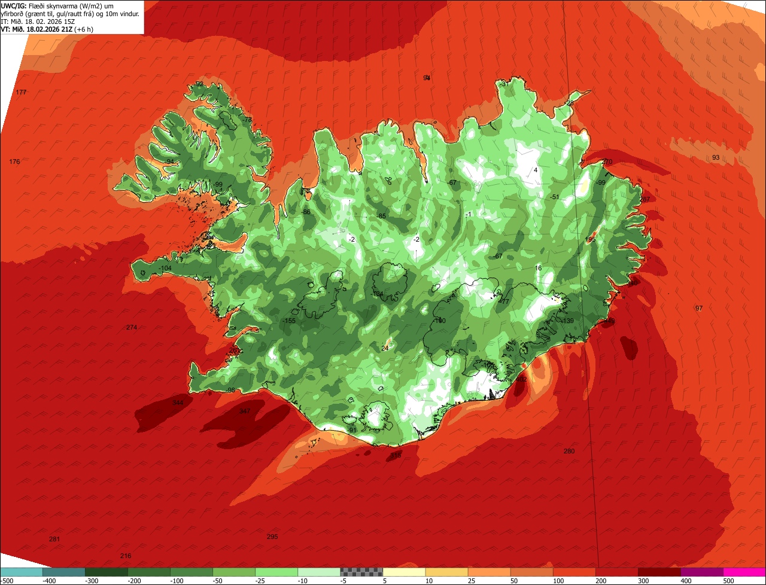Select the '176' flux value on the map
Screen dimensions: 766x585
15,162
